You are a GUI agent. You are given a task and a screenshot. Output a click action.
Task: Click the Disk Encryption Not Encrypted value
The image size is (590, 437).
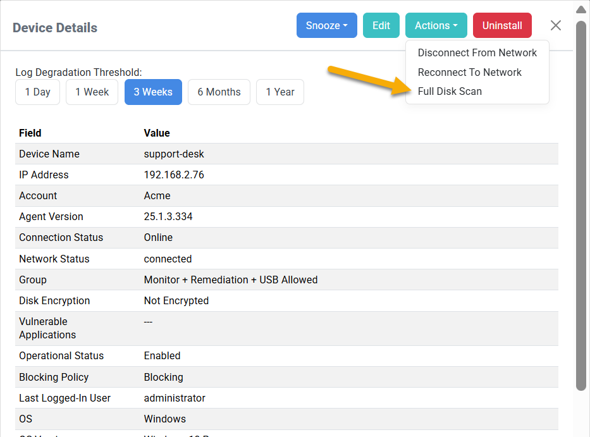176,301
